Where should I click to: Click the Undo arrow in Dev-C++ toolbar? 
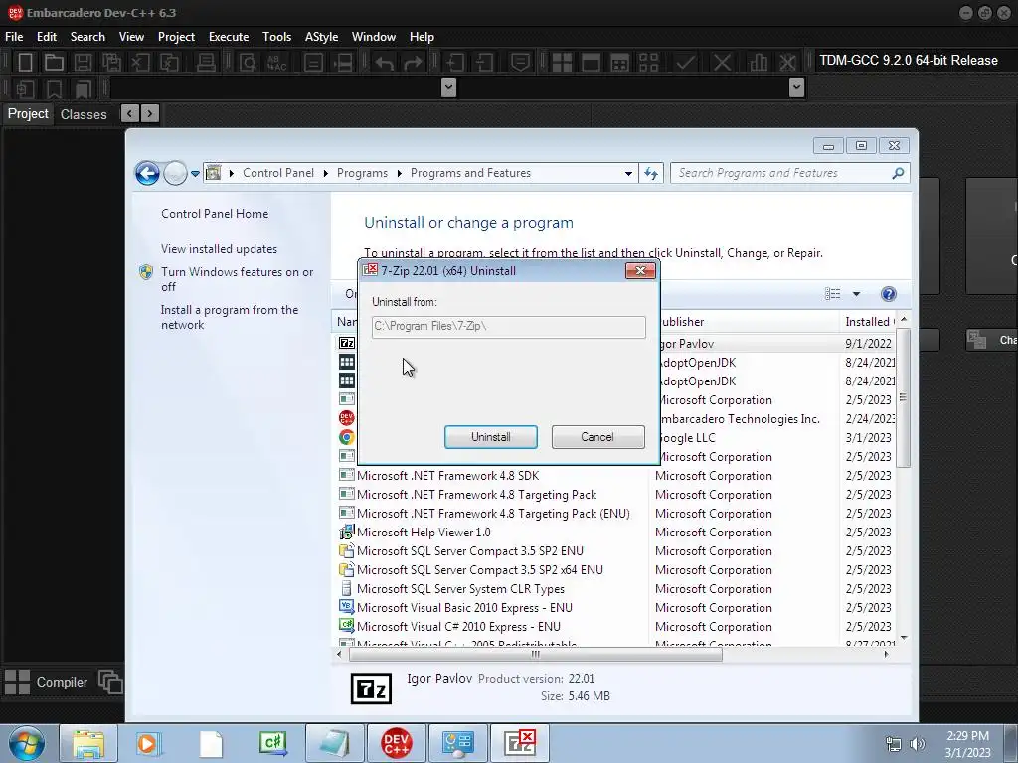[385, 63]
